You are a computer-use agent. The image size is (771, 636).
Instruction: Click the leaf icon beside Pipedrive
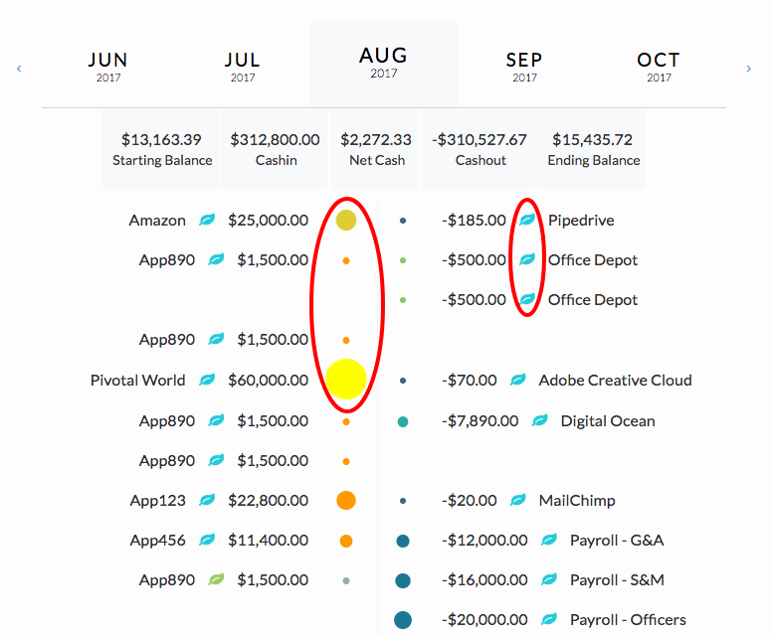pyautogui.click(x=527, y=220)
